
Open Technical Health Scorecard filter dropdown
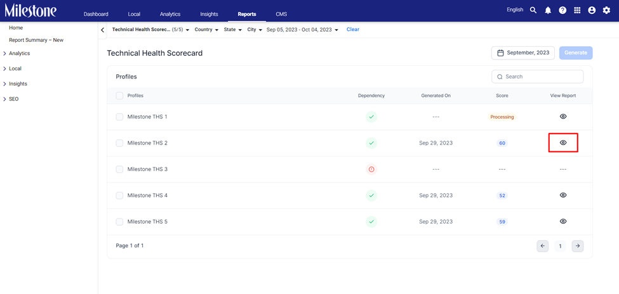pyautogui.click(x=151, y=30)
